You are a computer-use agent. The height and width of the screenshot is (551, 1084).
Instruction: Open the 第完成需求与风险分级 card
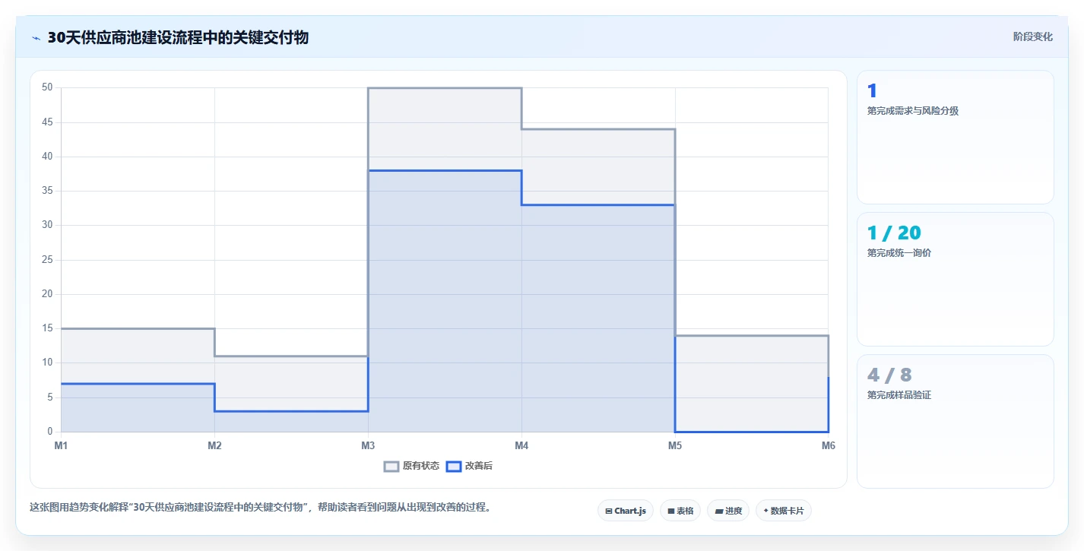956,137
